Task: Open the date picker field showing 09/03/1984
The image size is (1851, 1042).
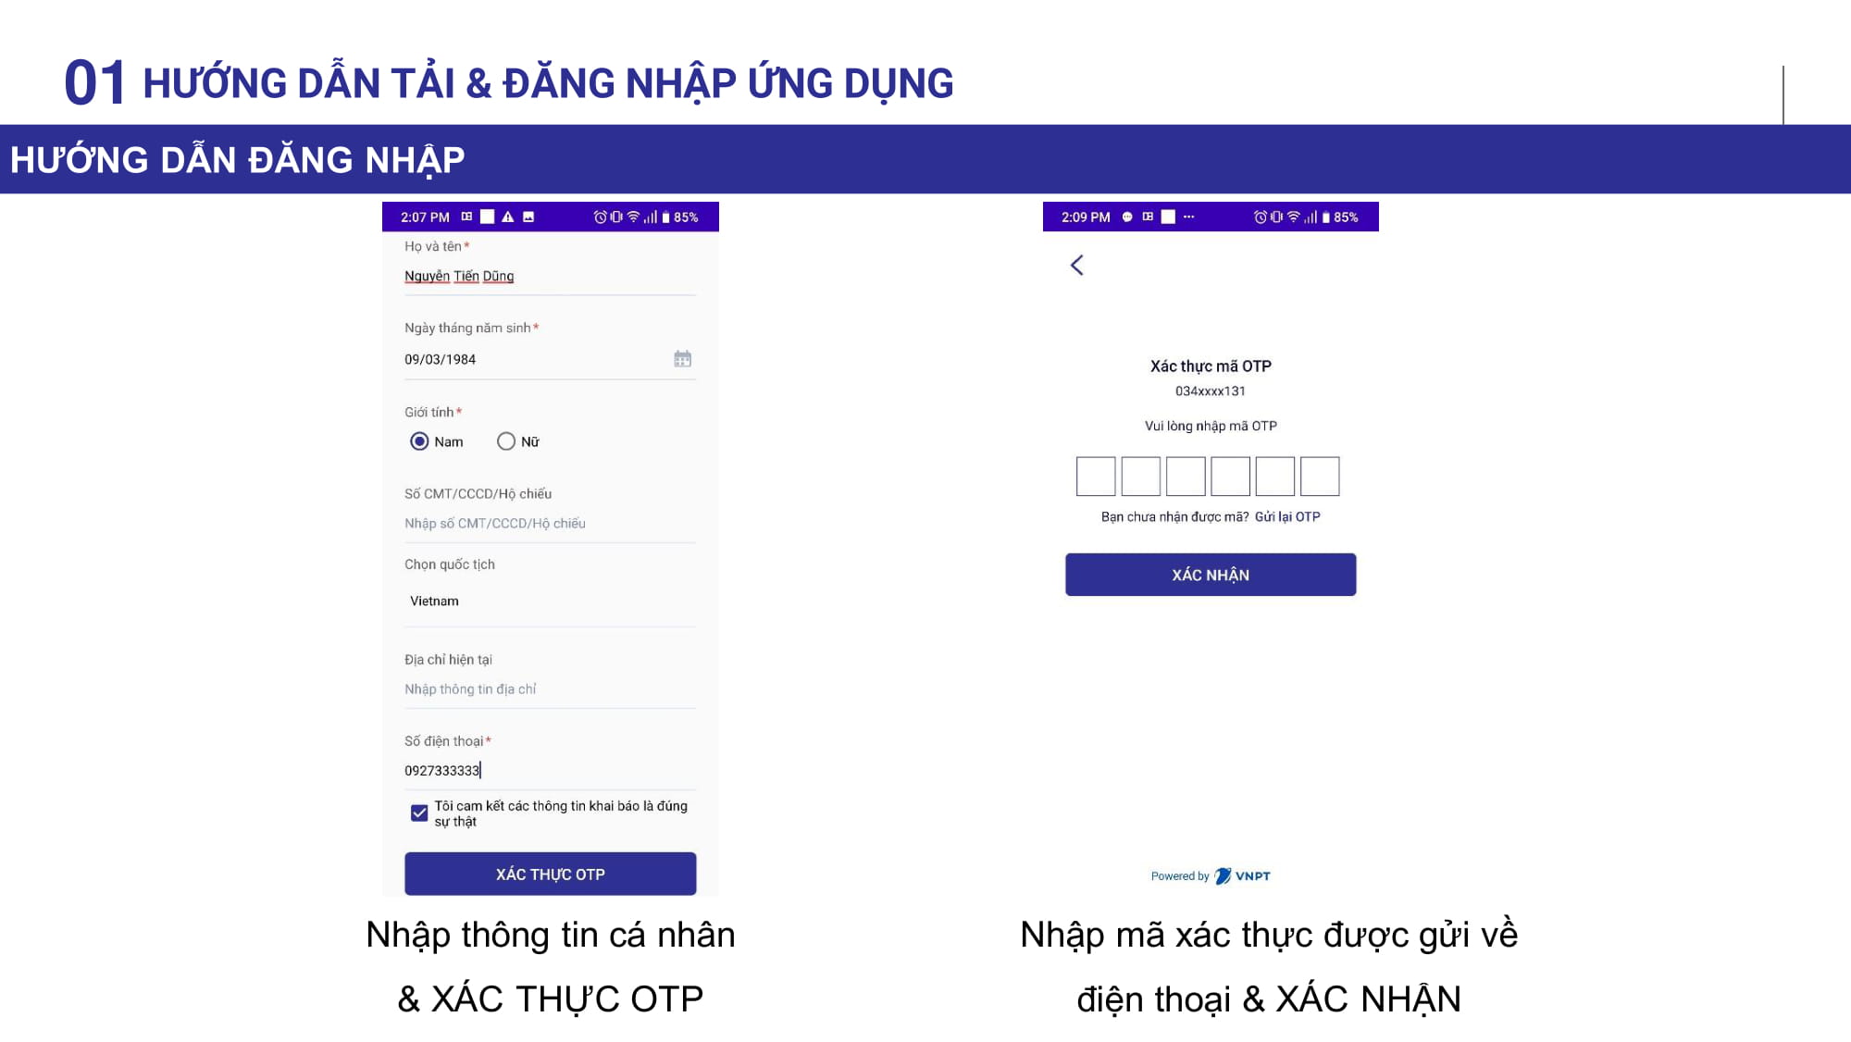Action: (537, 359)
